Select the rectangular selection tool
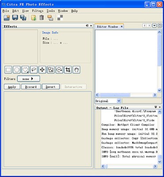This screenshot has width=164, height=177. coord(8,70)
